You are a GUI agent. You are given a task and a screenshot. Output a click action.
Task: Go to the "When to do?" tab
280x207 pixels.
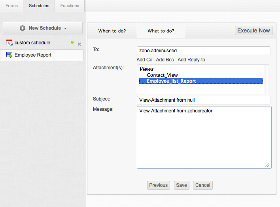pos(112,31)
